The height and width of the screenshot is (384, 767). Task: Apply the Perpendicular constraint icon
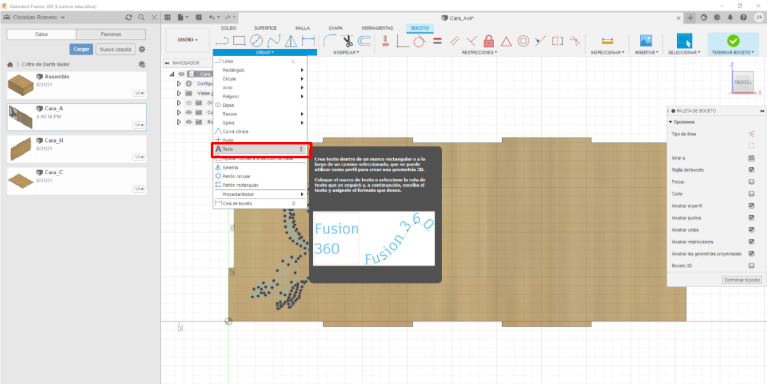(x=472, y=41)
